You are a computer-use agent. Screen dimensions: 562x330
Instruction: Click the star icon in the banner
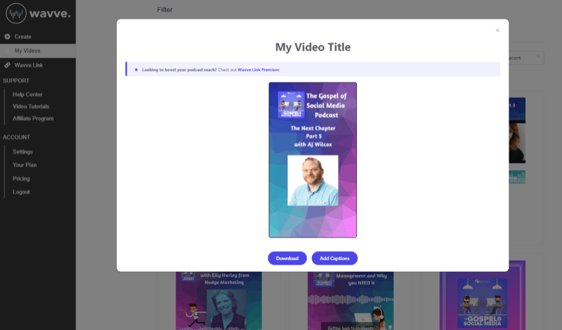point(136,70)
